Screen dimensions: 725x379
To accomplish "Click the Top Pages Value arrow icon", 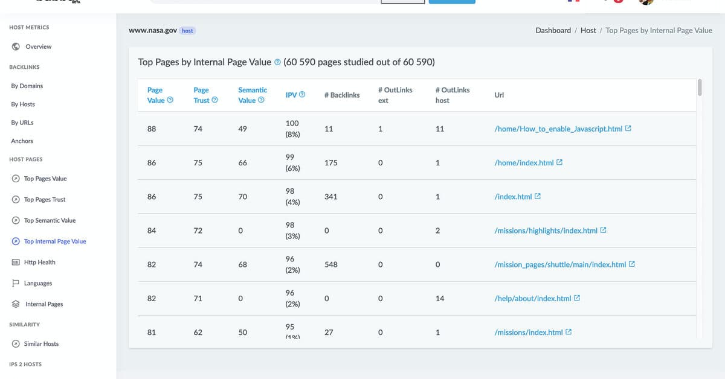I will 16,179.
